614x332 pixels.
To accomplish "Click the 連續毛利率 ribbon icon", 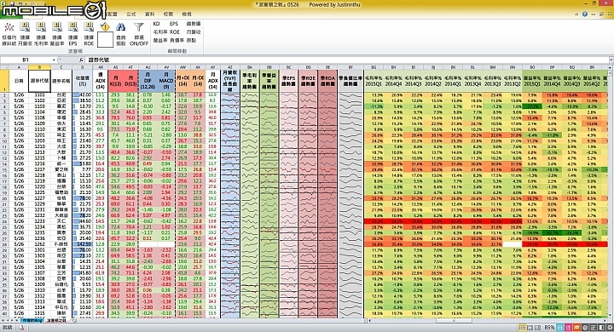I will [41, 34].
